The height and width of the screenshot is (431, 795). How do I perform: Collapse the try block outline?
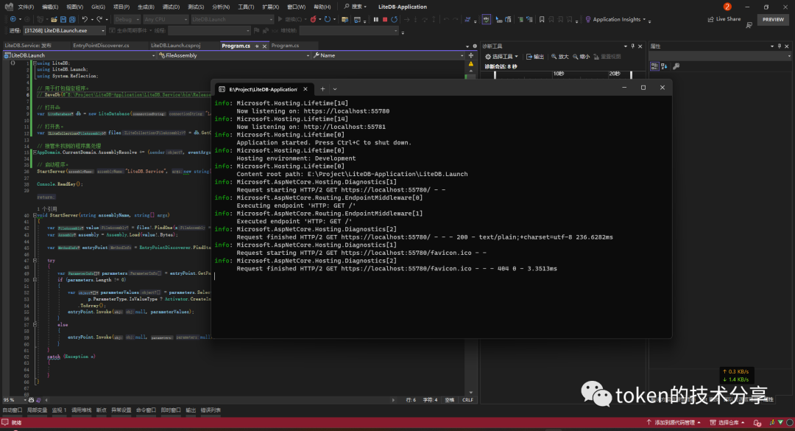click(35, 260)
